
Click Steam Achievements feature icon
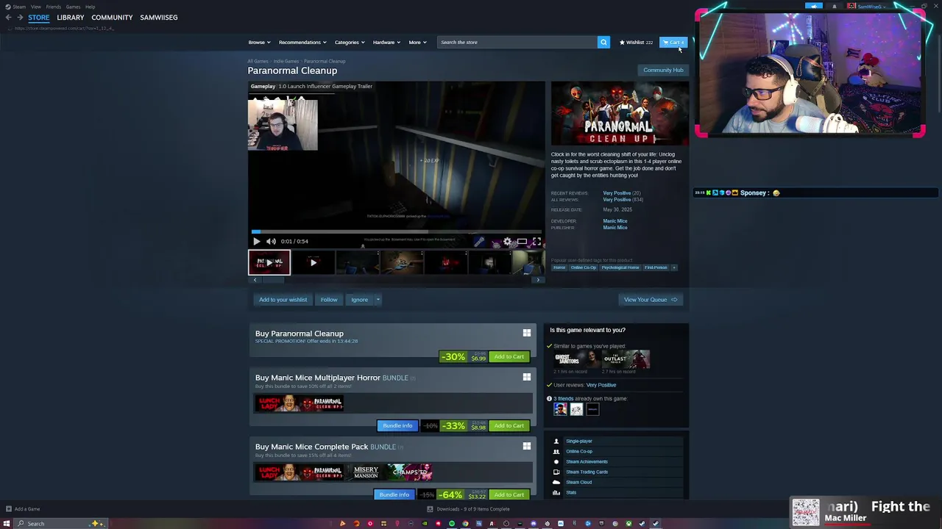556,461
